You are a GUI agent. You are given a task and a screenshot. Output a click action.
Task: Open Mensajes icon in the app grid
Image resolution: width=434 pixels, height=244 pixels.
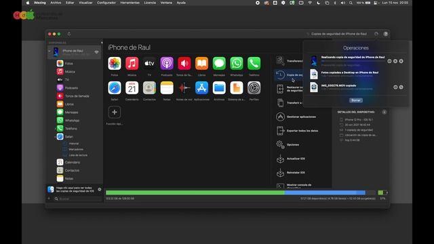click(219, 63)
